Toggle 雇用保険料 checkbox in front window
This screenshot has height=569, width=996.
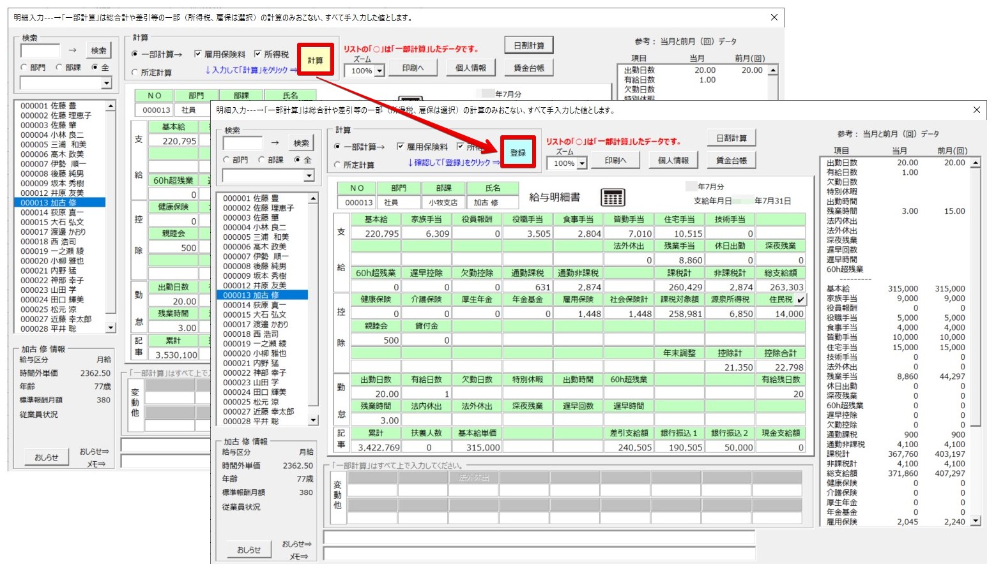pyautogui.click(x=401, y=147)
